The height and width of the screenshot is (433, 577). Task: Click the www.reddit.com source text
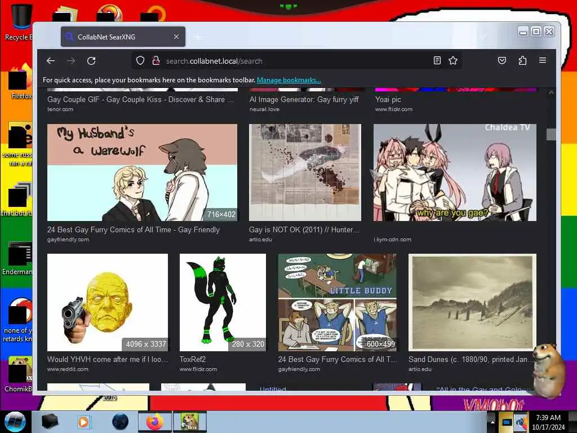(68, 369)
